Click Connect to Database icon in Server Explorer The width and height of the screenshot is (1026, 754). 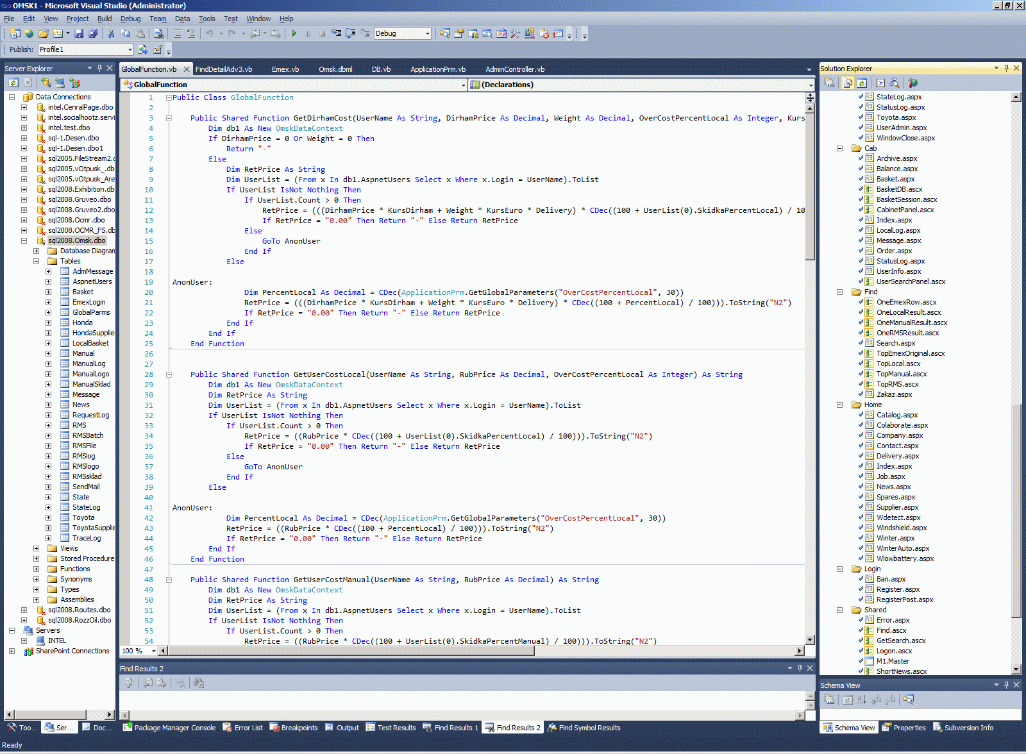coord(46,83)
